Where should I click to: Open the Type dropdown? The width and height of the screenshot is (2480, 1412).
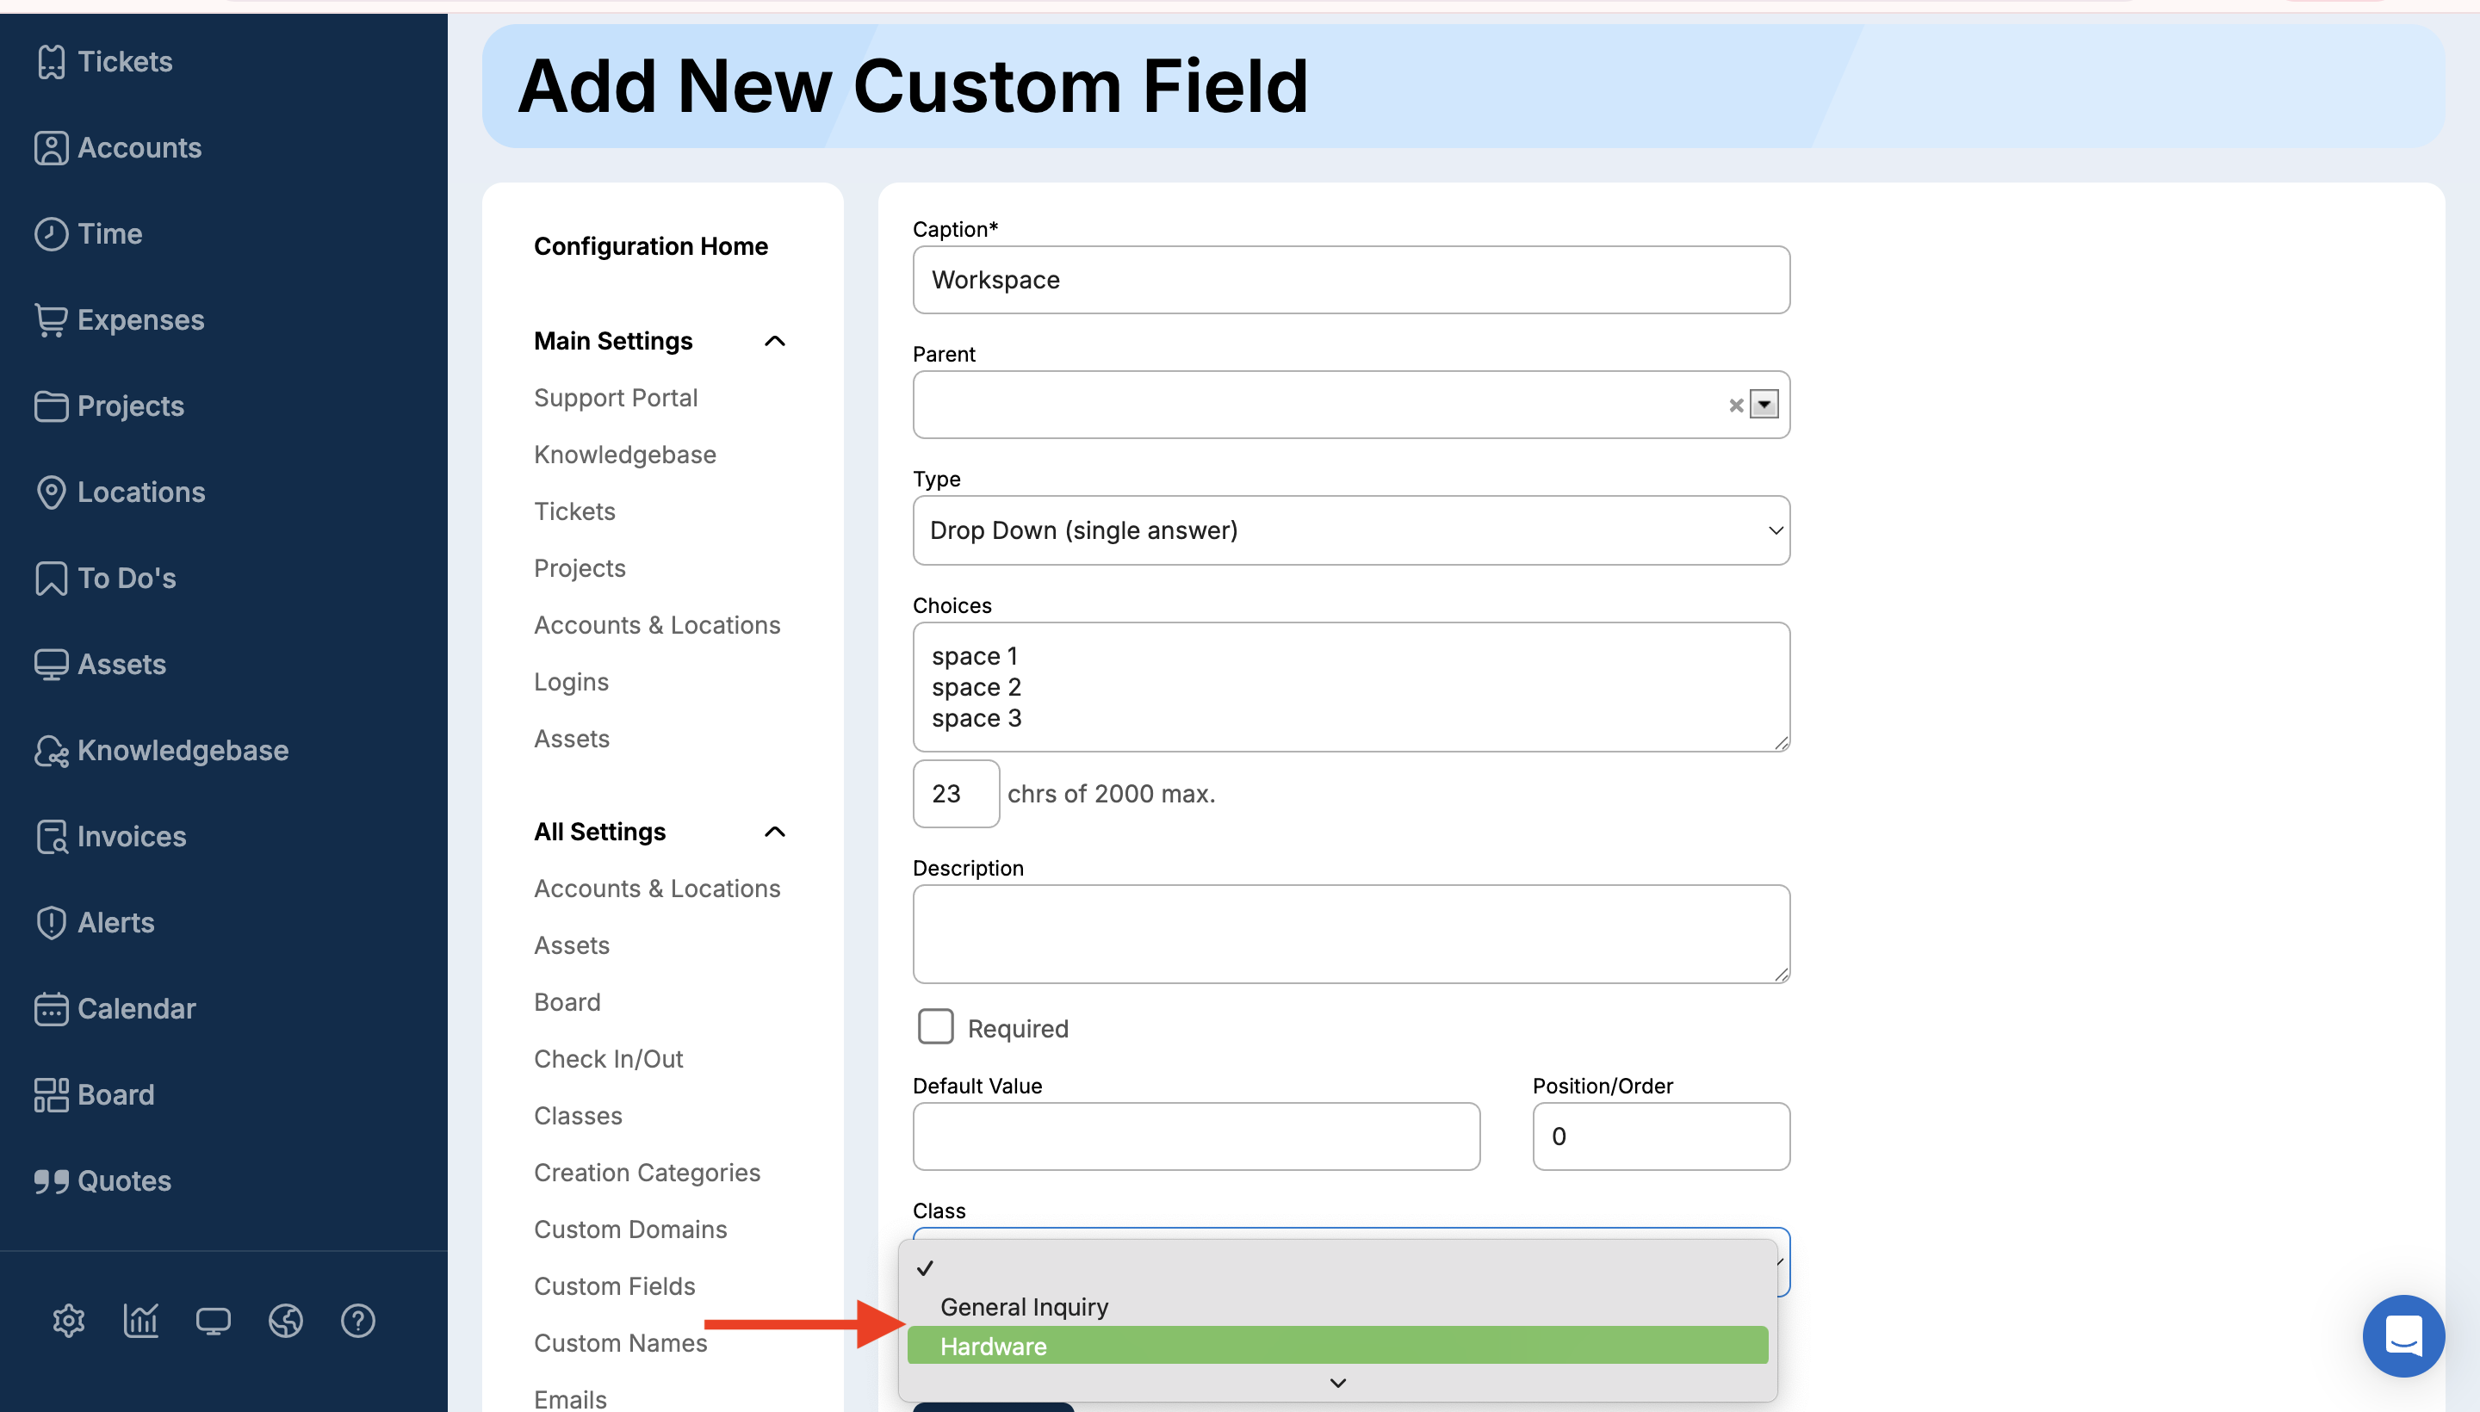tap(1350, 530)
